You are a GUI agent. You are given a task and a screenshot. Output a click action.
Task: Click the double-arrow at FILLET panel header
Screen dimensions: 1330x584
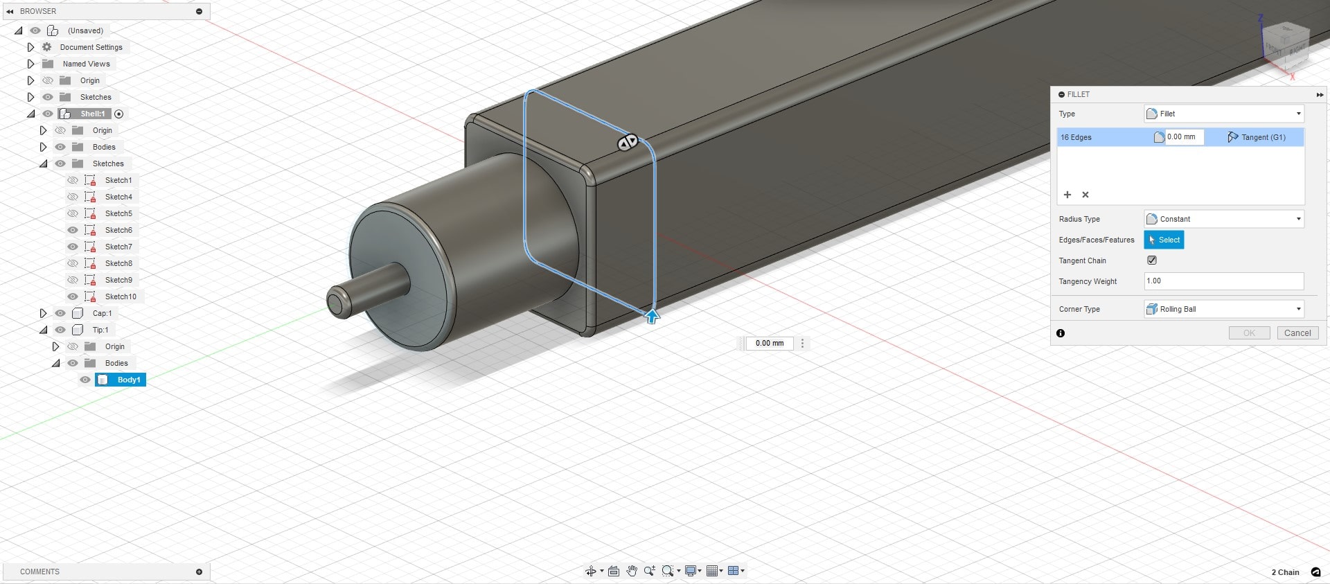[x=1320, y=94]
